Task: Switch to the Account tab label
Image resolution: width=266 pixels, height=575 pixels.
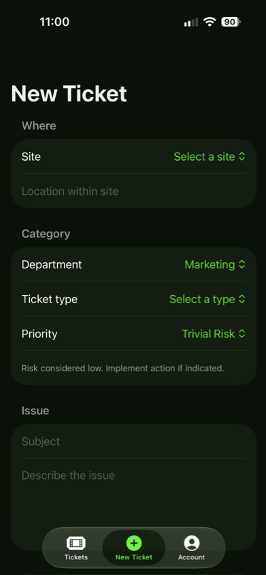Action: point(191,557)
